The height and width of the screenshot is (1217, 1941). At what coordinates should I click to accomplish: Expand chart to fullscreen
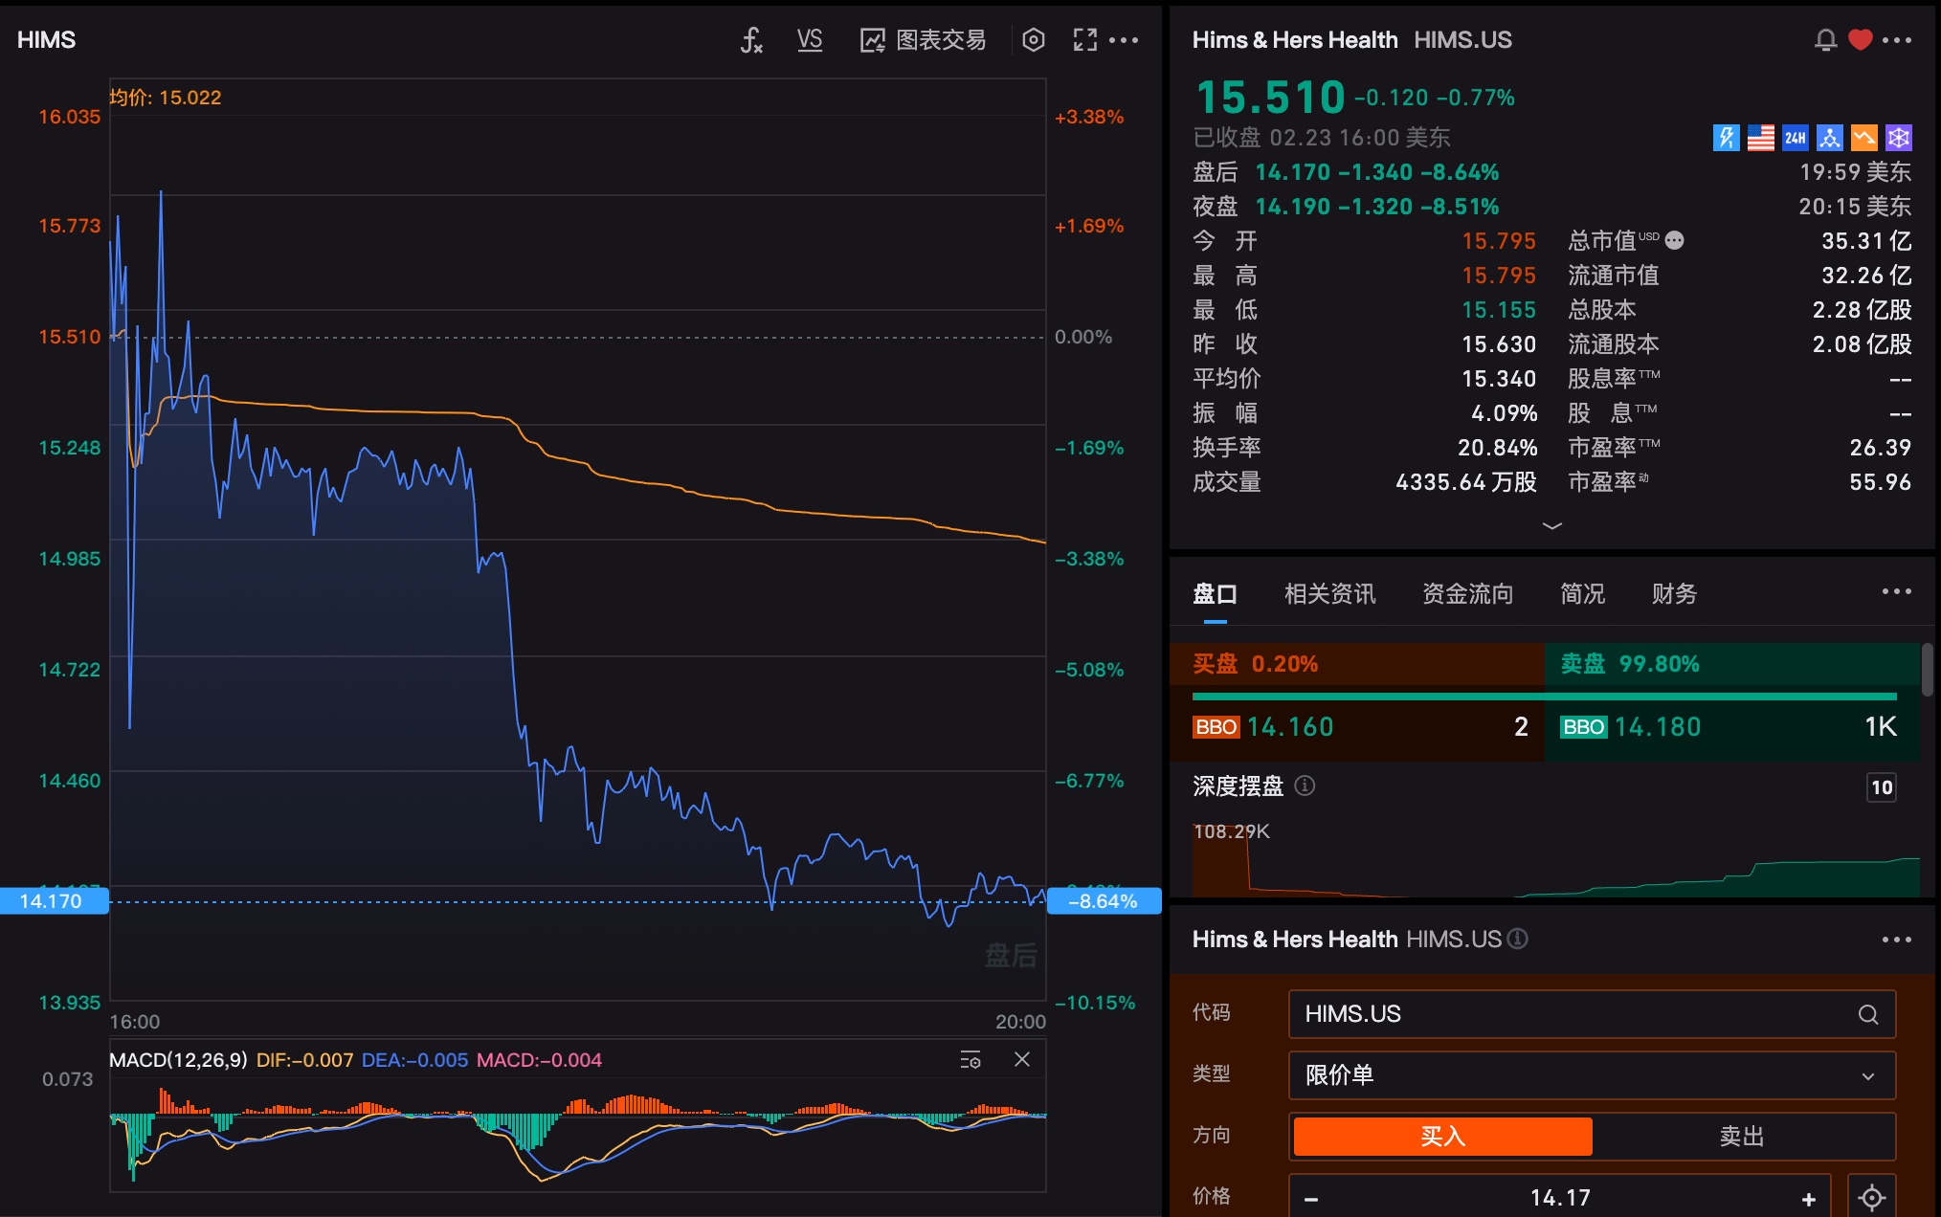coord(1084,40)
